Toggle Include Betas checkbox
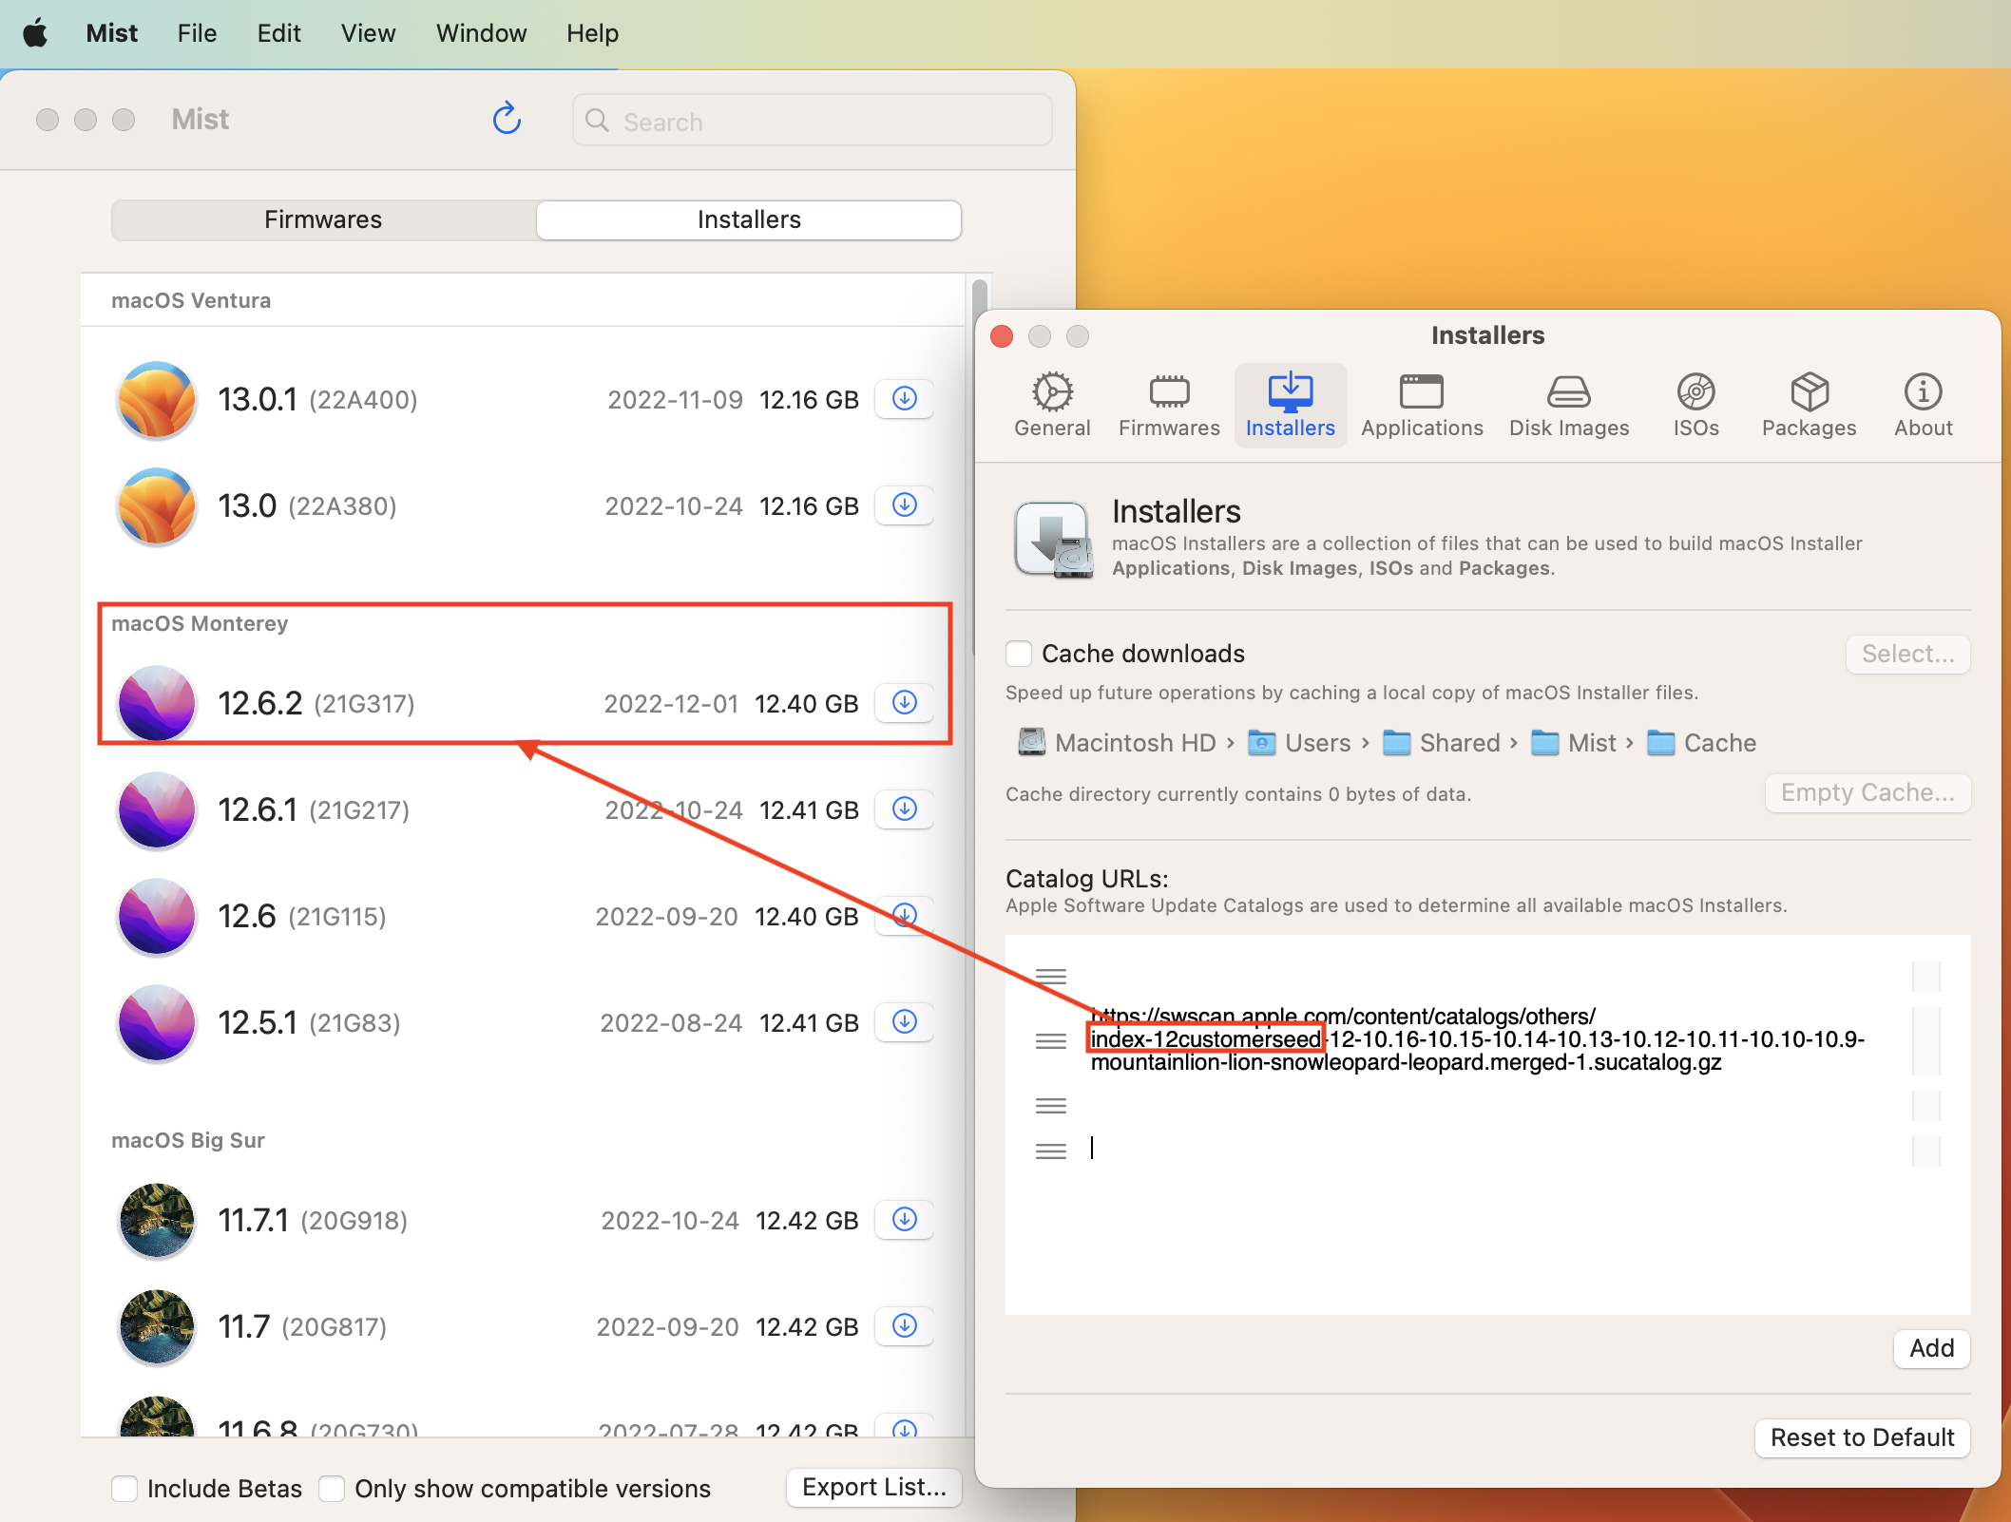The width and height of the screenshot is (2011, 1522). [124, 1488]
